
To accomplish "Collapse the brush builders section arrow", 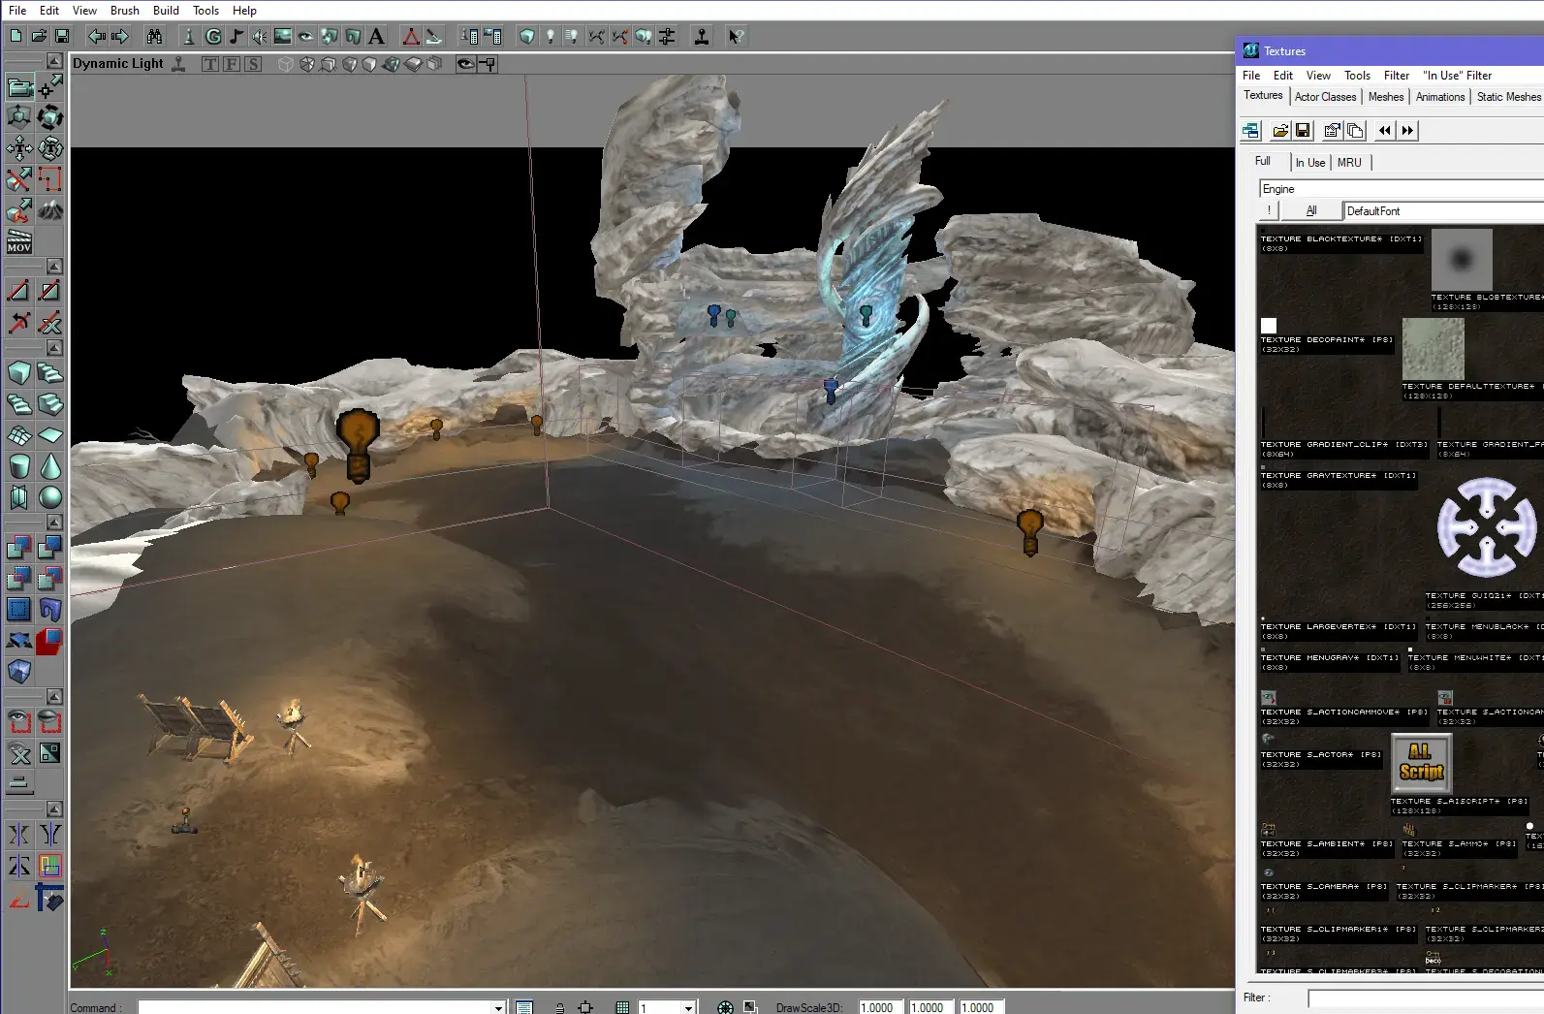I will (x=55, y=348).
